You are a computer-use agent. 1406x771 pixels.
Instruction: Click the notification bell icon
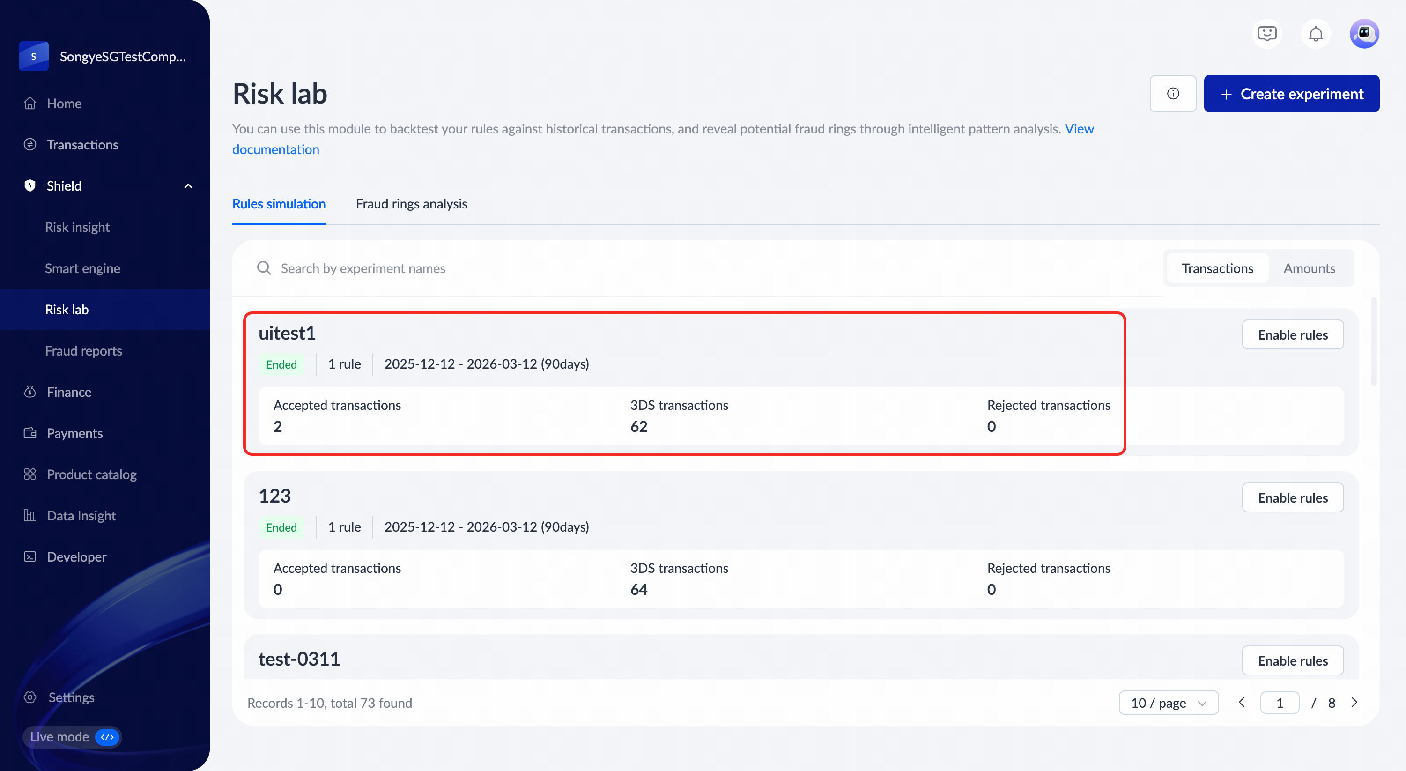tap(1316, 34)
